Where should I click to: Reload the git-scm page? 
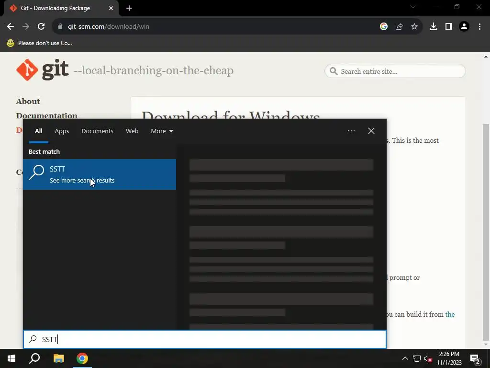tap(41, 27)
